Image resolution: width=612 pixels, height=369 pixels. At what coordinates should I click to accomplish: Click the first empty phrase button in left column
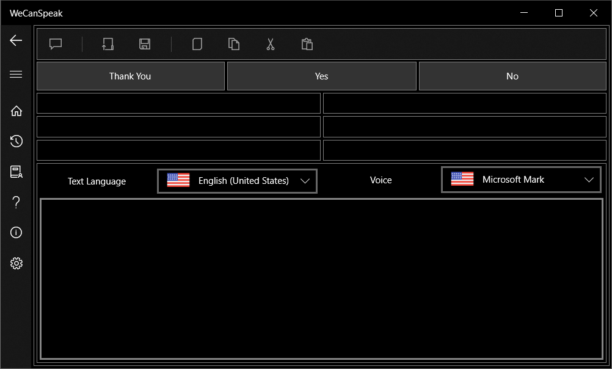coord(178,103)
